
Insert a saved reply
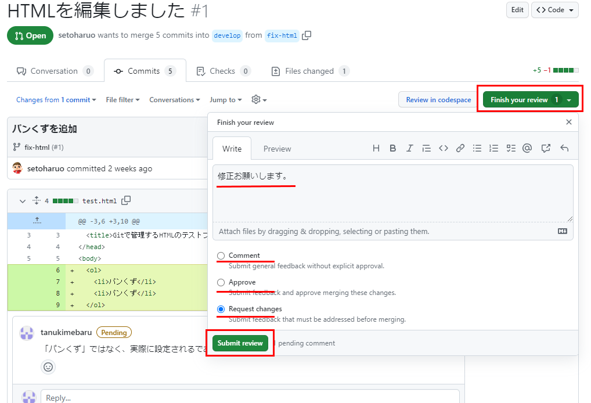coord(564,148)
